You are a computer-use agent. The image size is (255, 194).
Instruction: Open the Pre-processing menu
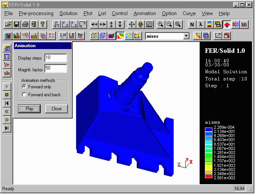[x=36, y=13]
